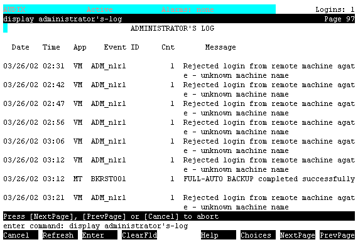Click the Alarms: none status indicator
The width and height of the screenshot is (358, 242).
[188, 9]
